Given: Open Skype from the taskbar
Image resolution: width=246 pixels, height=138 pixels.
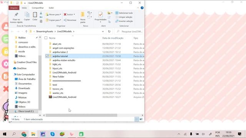Looking at the screenshot, I should [x=53, y=134].
